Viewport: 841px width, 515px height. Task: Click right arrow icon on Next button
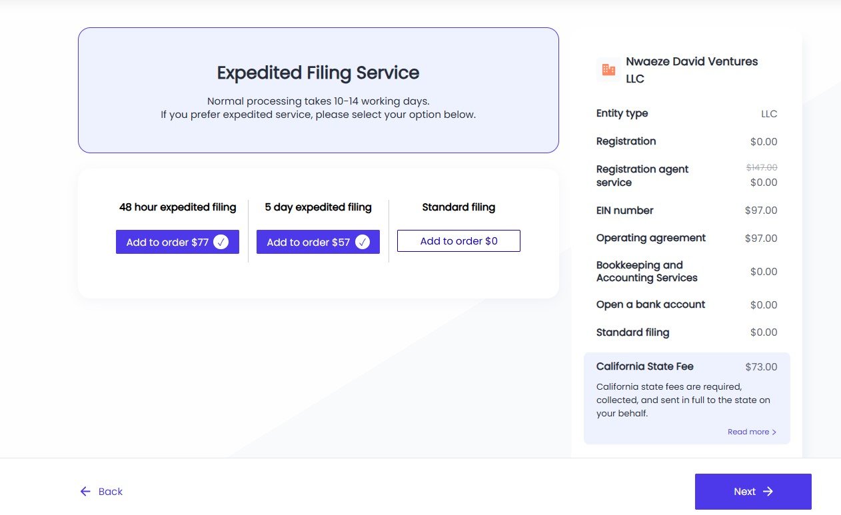768,492
